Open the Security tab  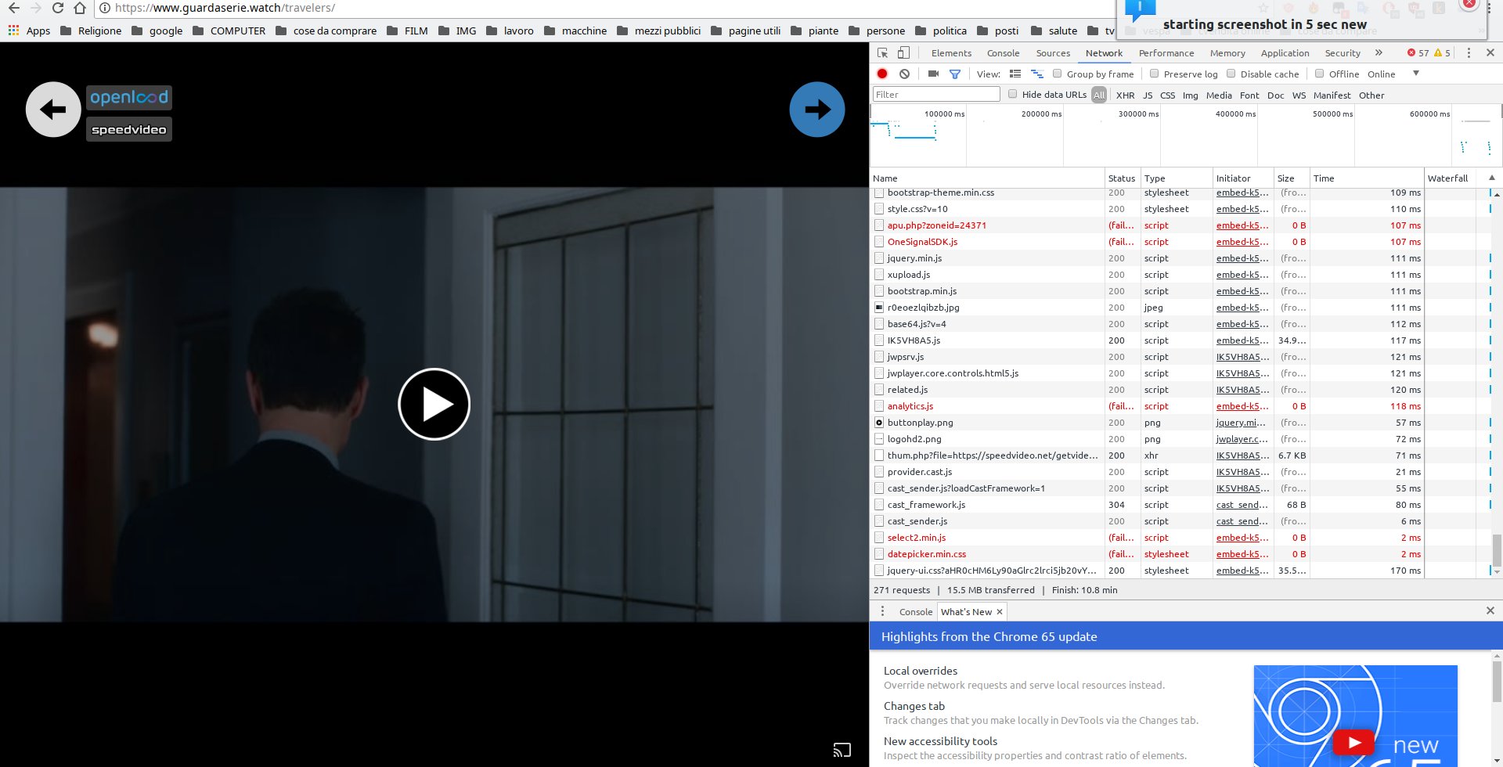(1343, 53)
